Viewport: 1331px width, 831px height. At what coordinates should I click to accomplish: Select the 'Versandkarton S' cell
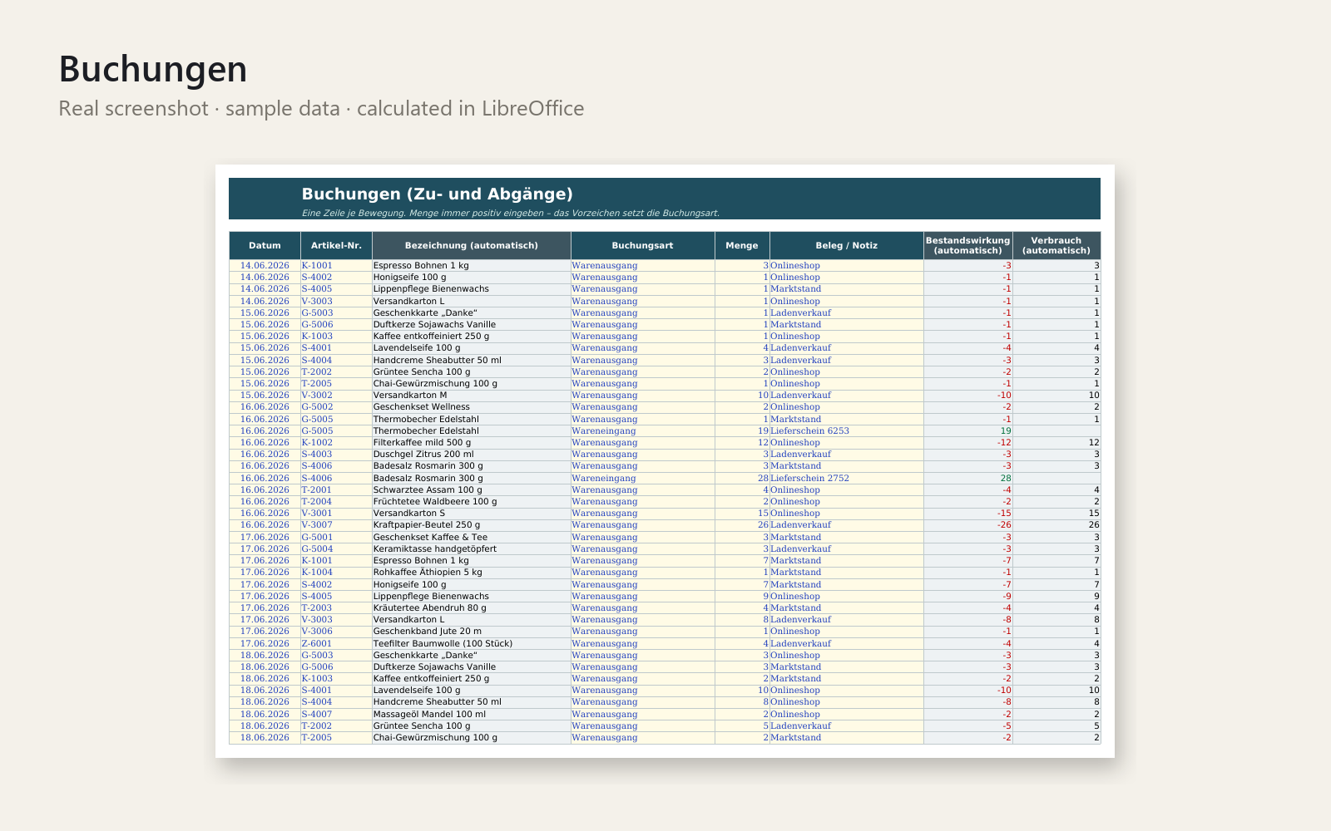pos(471,514)
